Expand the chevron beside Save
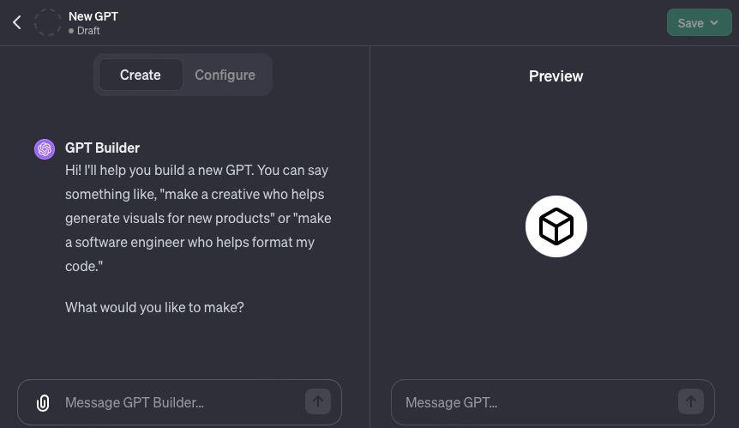This screenshot has width=739, height=428. [714, 23]
